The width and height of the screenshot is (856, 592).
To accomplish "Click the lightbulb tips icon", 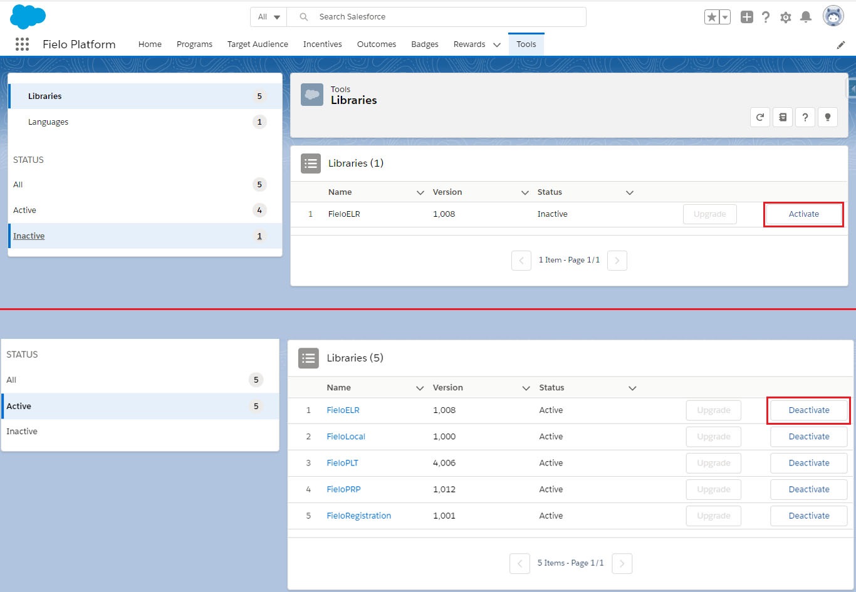I will [x=828, y=117].
